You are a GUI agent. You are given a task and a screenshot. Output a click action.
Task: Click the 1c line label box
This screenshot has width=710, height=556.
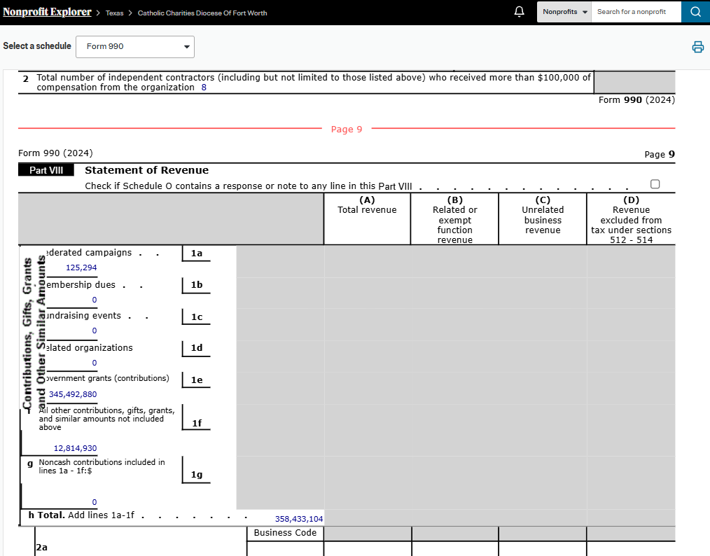197,317
